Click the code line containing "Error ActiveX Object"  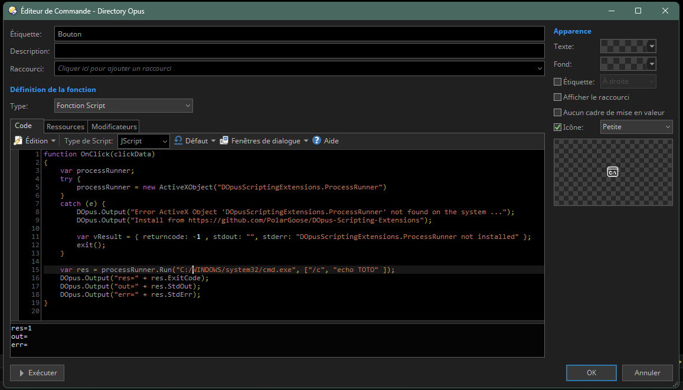point(296,212)
